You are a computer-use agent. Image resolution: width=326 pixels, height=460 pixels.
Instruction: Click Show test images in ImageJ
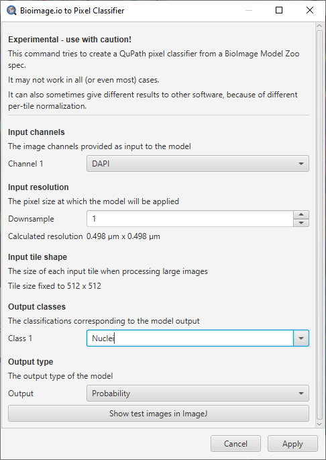[x=158, y=414]
